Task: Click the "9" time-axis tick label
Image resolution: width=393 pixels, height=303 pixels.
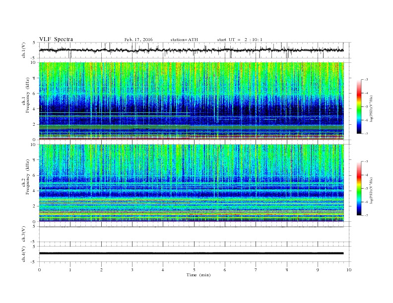Action: tap(318, 270)
